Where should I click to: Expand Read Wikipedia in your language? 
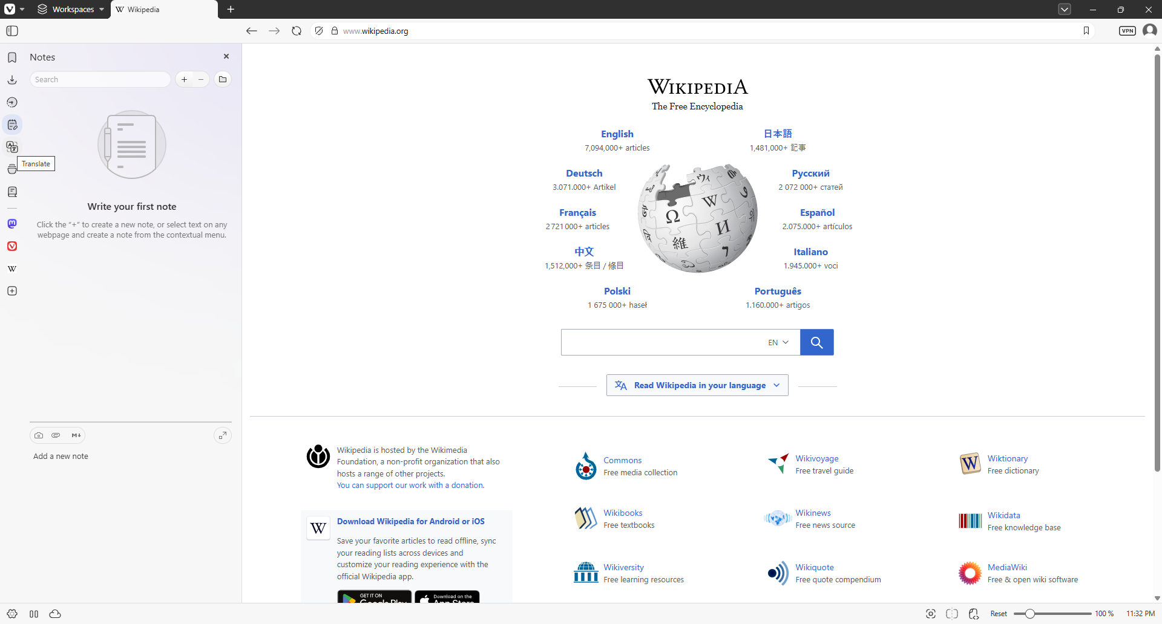tap(697, 385)
